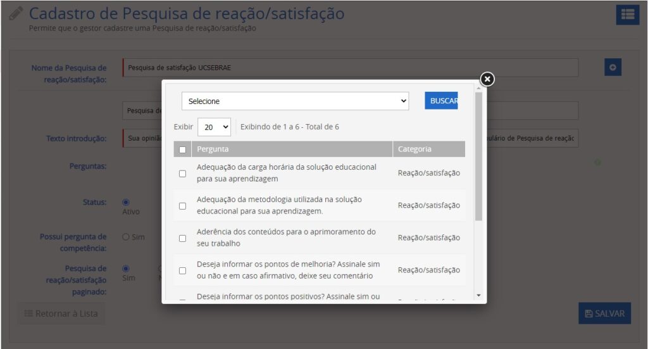Click the SALVAR button
The image size is (648, 349).
coord(604,314)
